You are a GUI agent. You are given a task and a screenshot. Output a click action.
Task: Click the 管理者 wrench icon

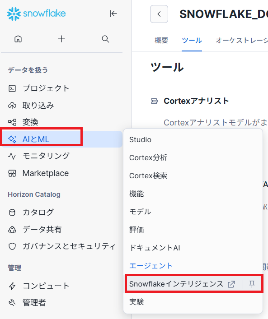12,303
